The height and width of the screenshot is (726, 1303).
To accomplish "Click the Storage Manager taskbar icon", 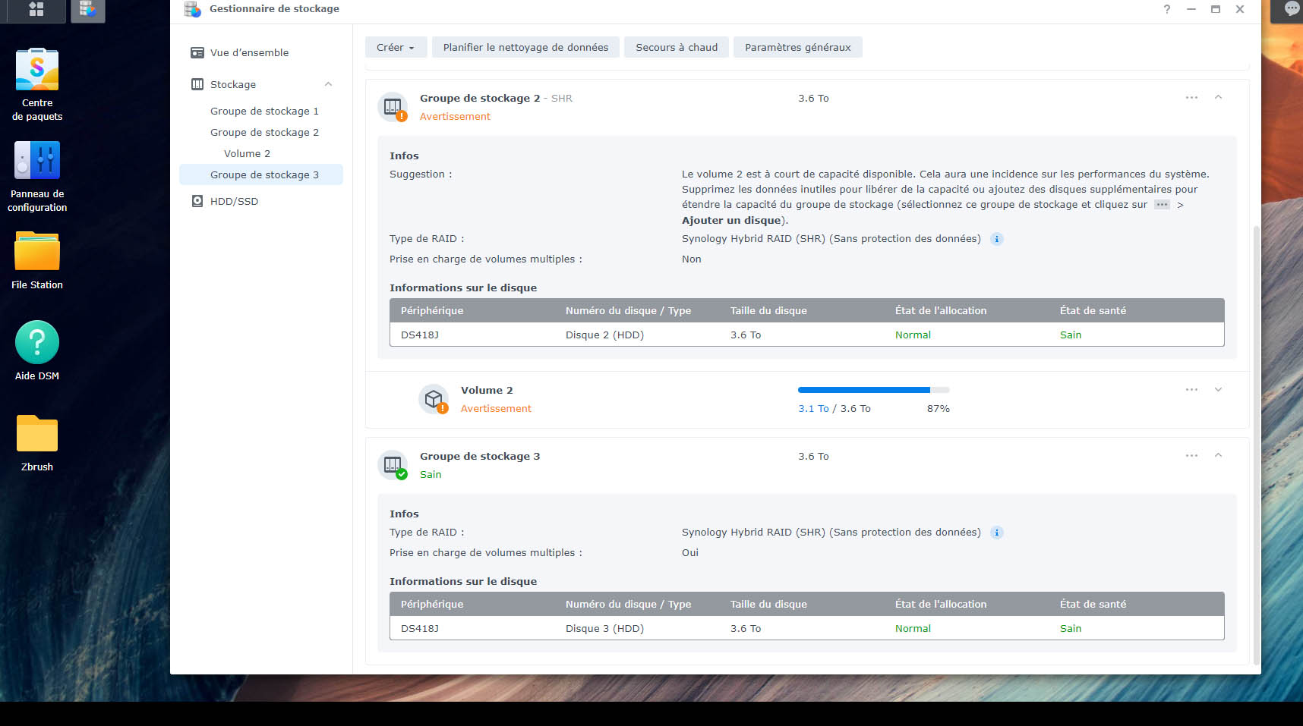I will 88,9.
